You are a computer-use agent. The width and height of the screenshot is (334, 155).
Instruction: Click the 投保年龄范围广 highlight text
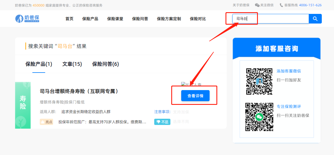tap(102, 122)
